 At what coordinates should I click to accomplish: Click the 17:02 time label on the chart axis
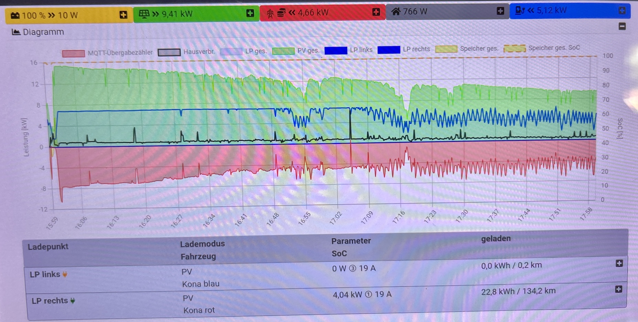336,218
